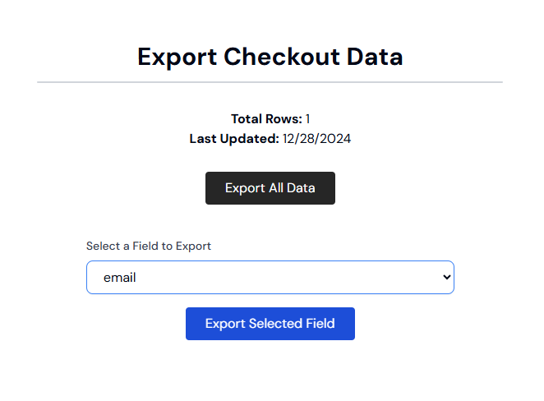The width and height of the screenshot is (544, 401).
Task: Click the blue Export Selected Field button
Action: tap(270, 324)
